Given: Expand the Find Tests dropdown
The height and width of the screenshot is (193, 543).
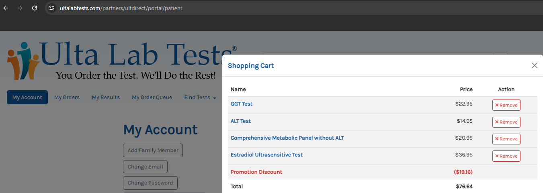Looking at the screenshot, I should [x=200, y=98].
